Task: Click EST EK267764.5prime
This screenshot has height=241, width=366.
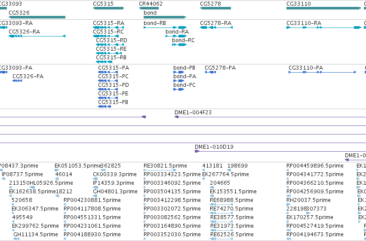Action: pyautogui.click(x=225, y=174)
